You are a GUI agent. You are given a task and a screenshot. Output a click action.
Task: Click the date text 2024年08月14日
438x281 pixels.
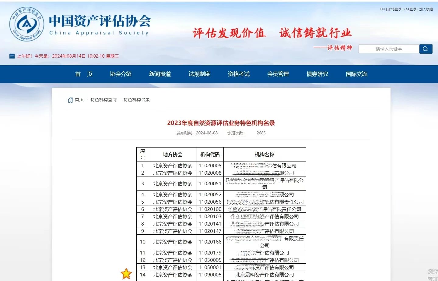click(69, 56)
